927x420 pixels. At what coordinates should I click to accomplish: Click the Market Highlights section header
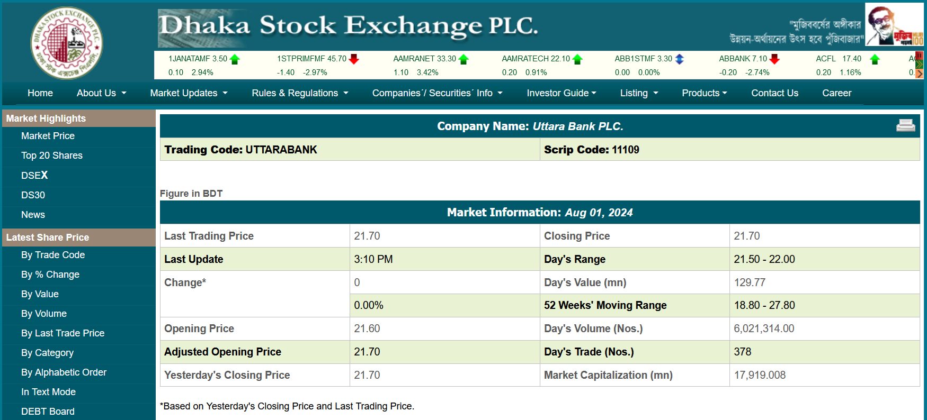79,118
